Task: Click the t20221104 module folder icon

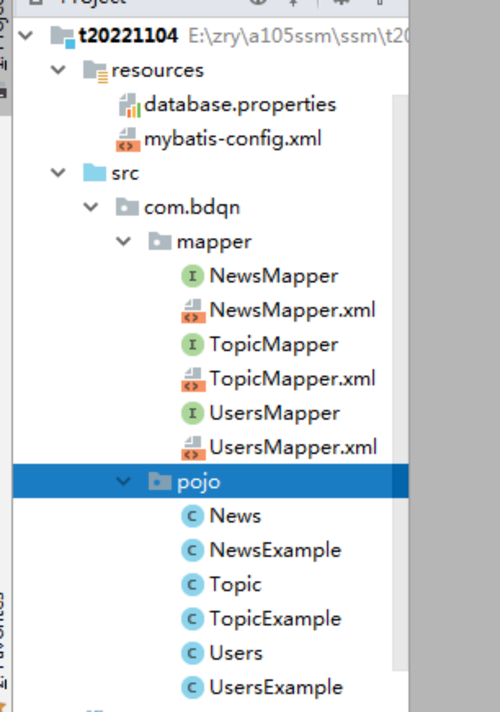Action: 62,37
